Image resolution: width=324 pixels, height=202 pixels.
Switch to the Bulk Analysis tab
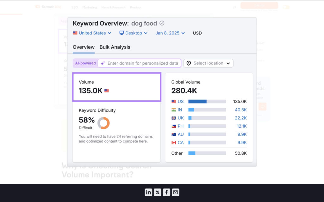click(115, 47)
